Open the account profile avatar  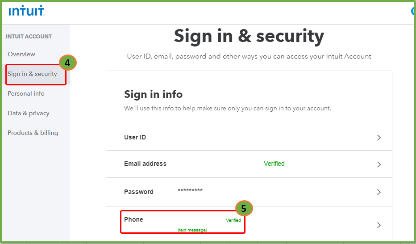click(x=413, y=11)
